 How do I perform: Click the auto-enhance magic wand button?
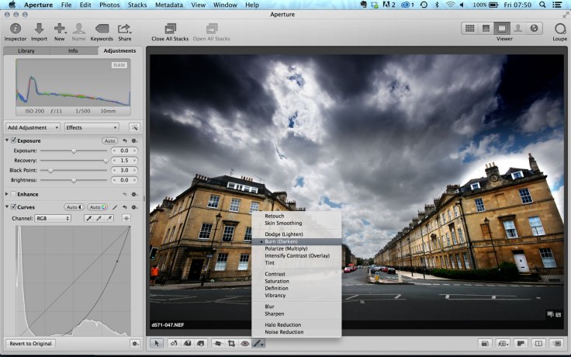pyautogui.click(x=134, y=127)
